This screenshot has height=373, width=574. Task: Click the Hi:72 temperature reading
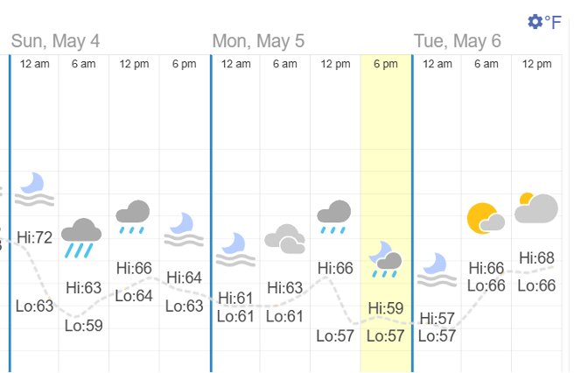pyautogui.click(x=35, y=236)
